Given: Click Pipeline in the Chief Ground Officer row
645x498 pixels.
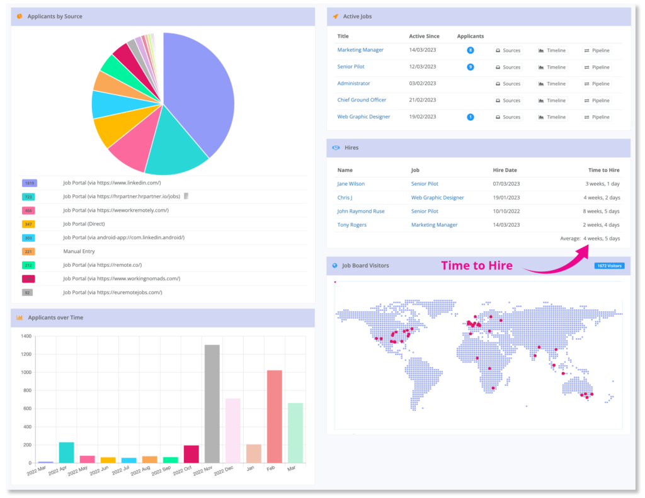Looking at the screenshot, I should tap(597, 100).
